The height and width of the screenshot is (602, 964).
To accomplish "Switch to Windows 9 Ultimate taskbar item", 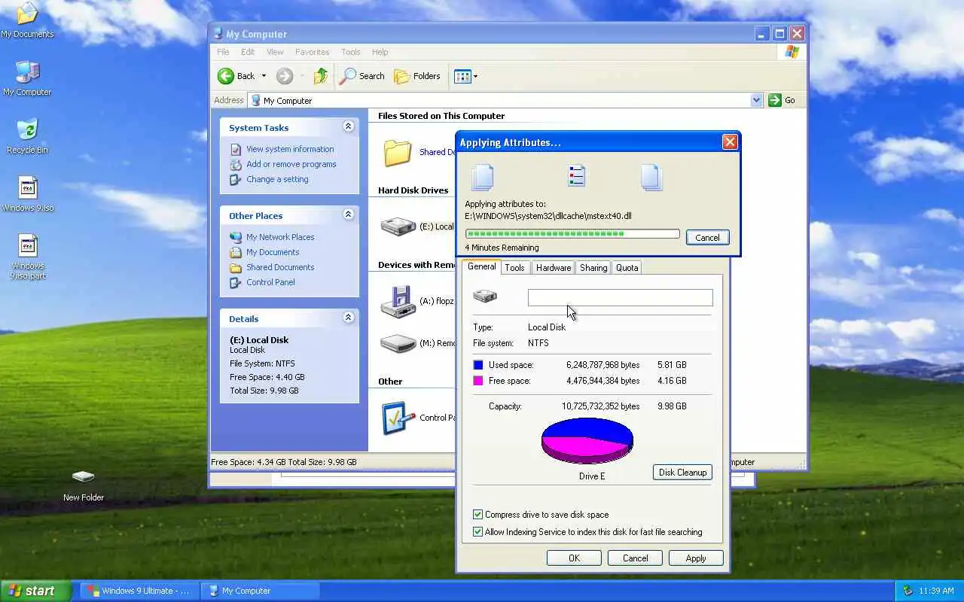I will click(139, 591).
